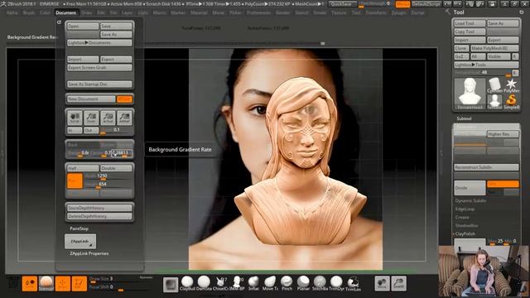Click the AAHalf icon

point(124,118)
